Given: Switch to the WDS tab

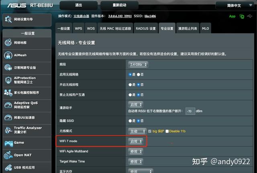Looking at the screenshot, I should (x=91, y=28).
